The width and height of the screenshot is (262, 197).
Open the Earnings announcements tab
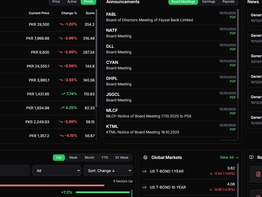(209, 2)
